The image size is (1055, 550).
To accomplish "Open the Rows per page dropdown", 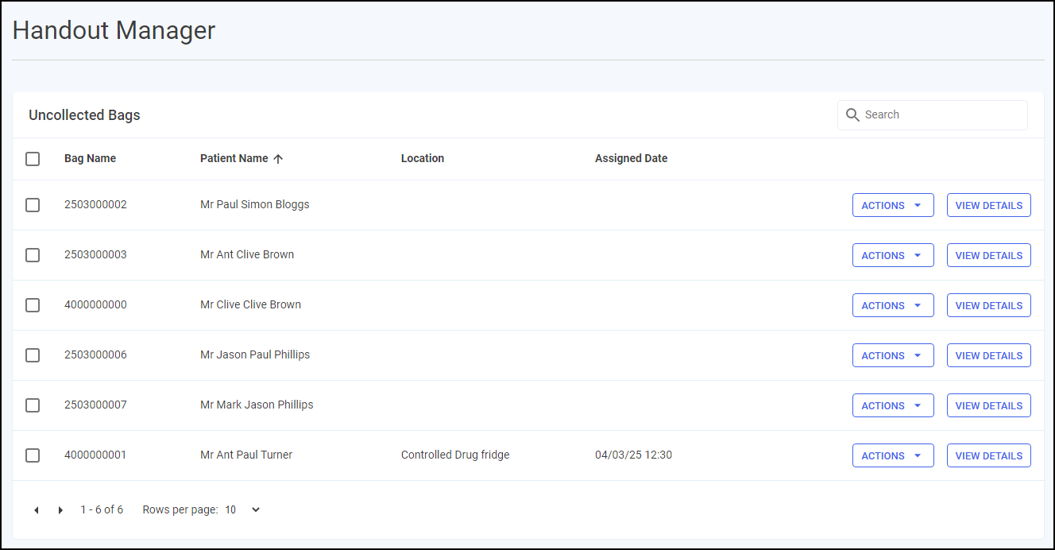I will tap(242, 510).
